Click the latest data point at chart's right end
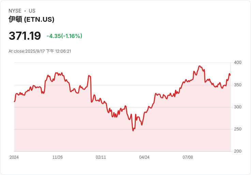 click(x=230, y=75)
